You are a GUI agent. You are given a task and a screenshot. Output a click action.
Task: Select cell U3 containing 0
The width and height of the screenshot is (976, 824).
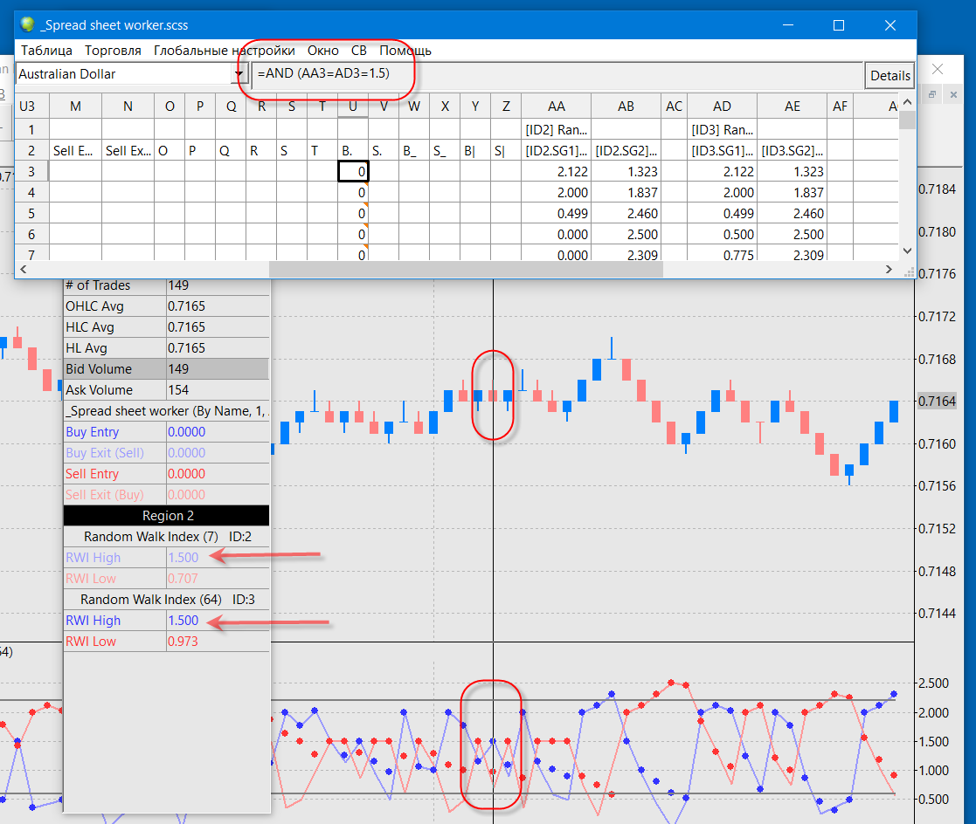[x=353, y=172]
